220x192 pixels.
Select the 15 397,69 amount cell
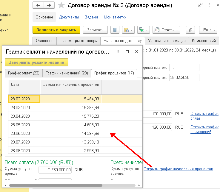pyautogui.click(x=71, y=107)
